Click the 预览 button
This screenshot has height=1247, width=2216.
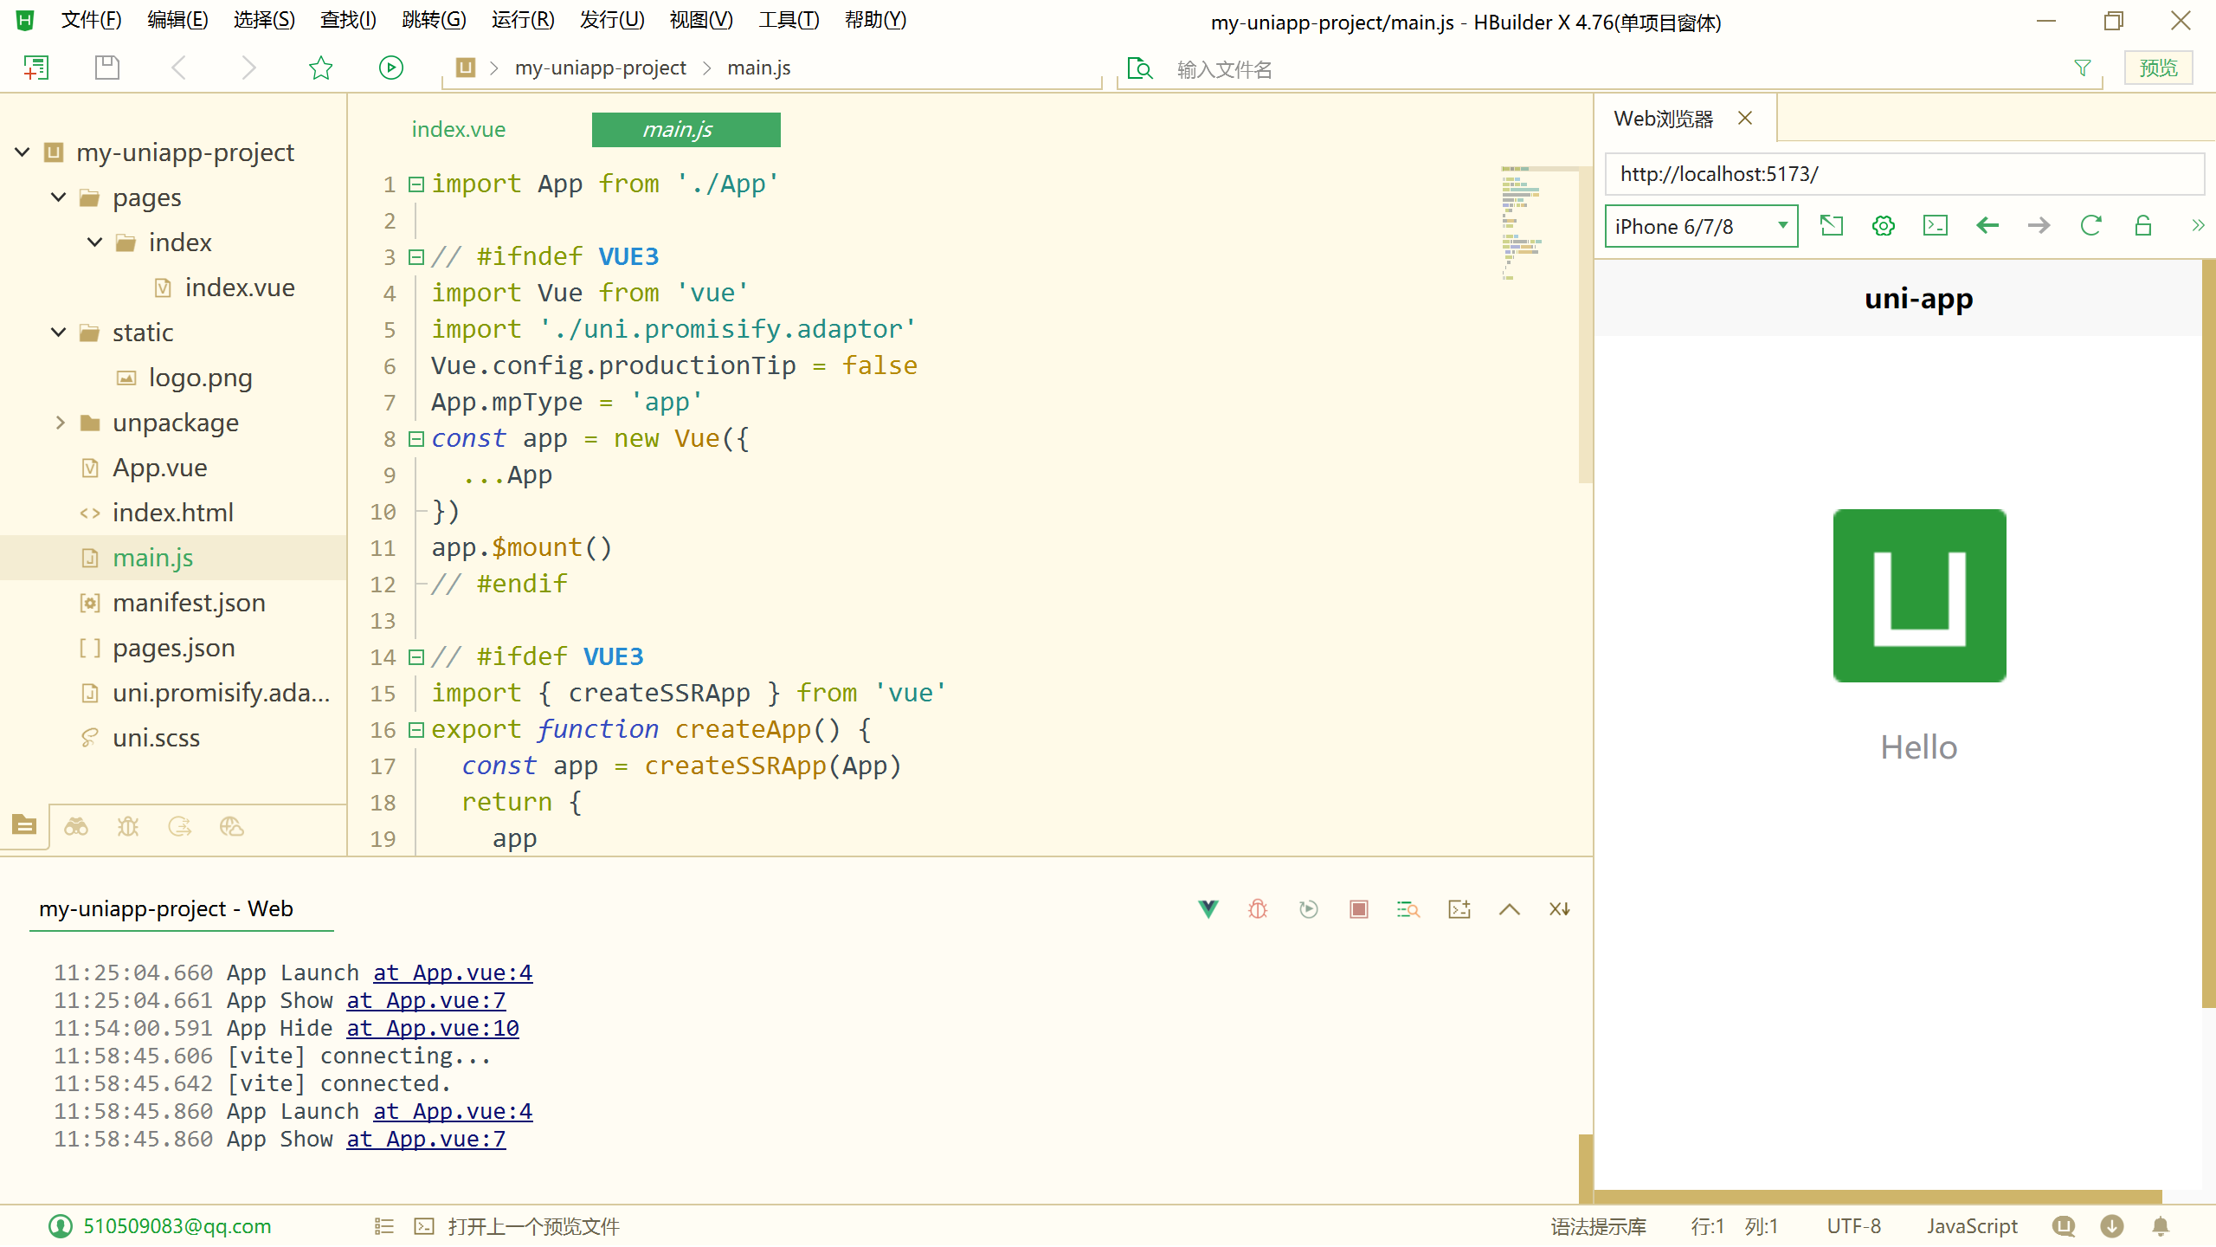(2158, 68)
